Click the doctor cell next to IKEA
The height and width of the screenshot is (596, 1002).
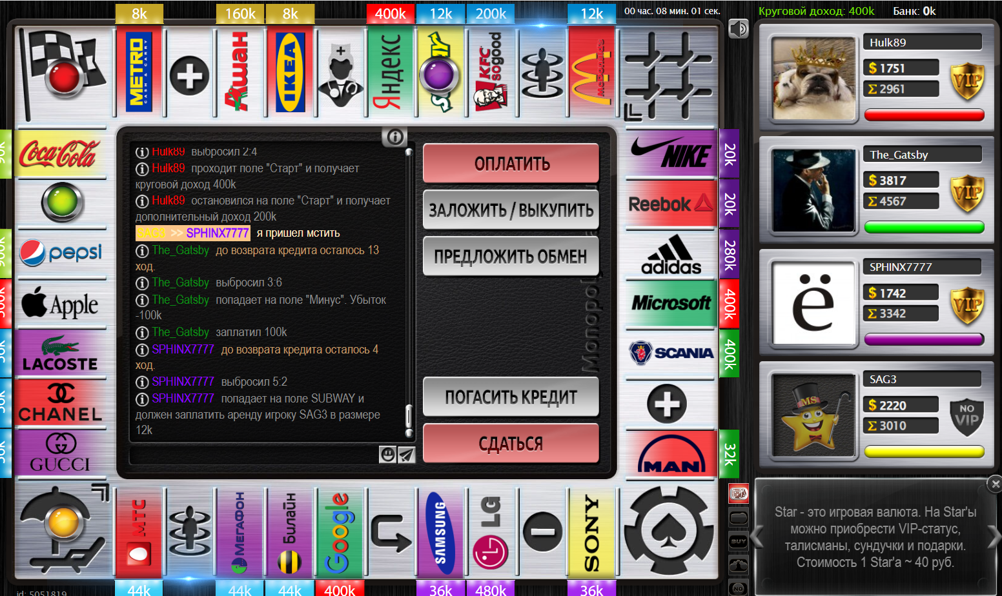pos(340,72)
